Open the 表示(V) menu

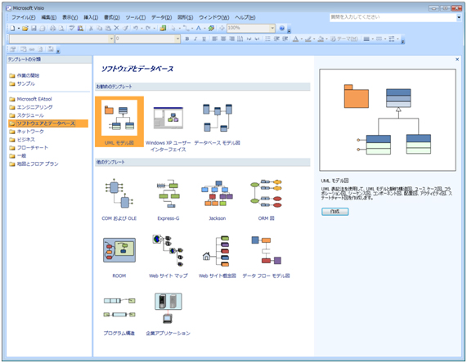[70, 17]
